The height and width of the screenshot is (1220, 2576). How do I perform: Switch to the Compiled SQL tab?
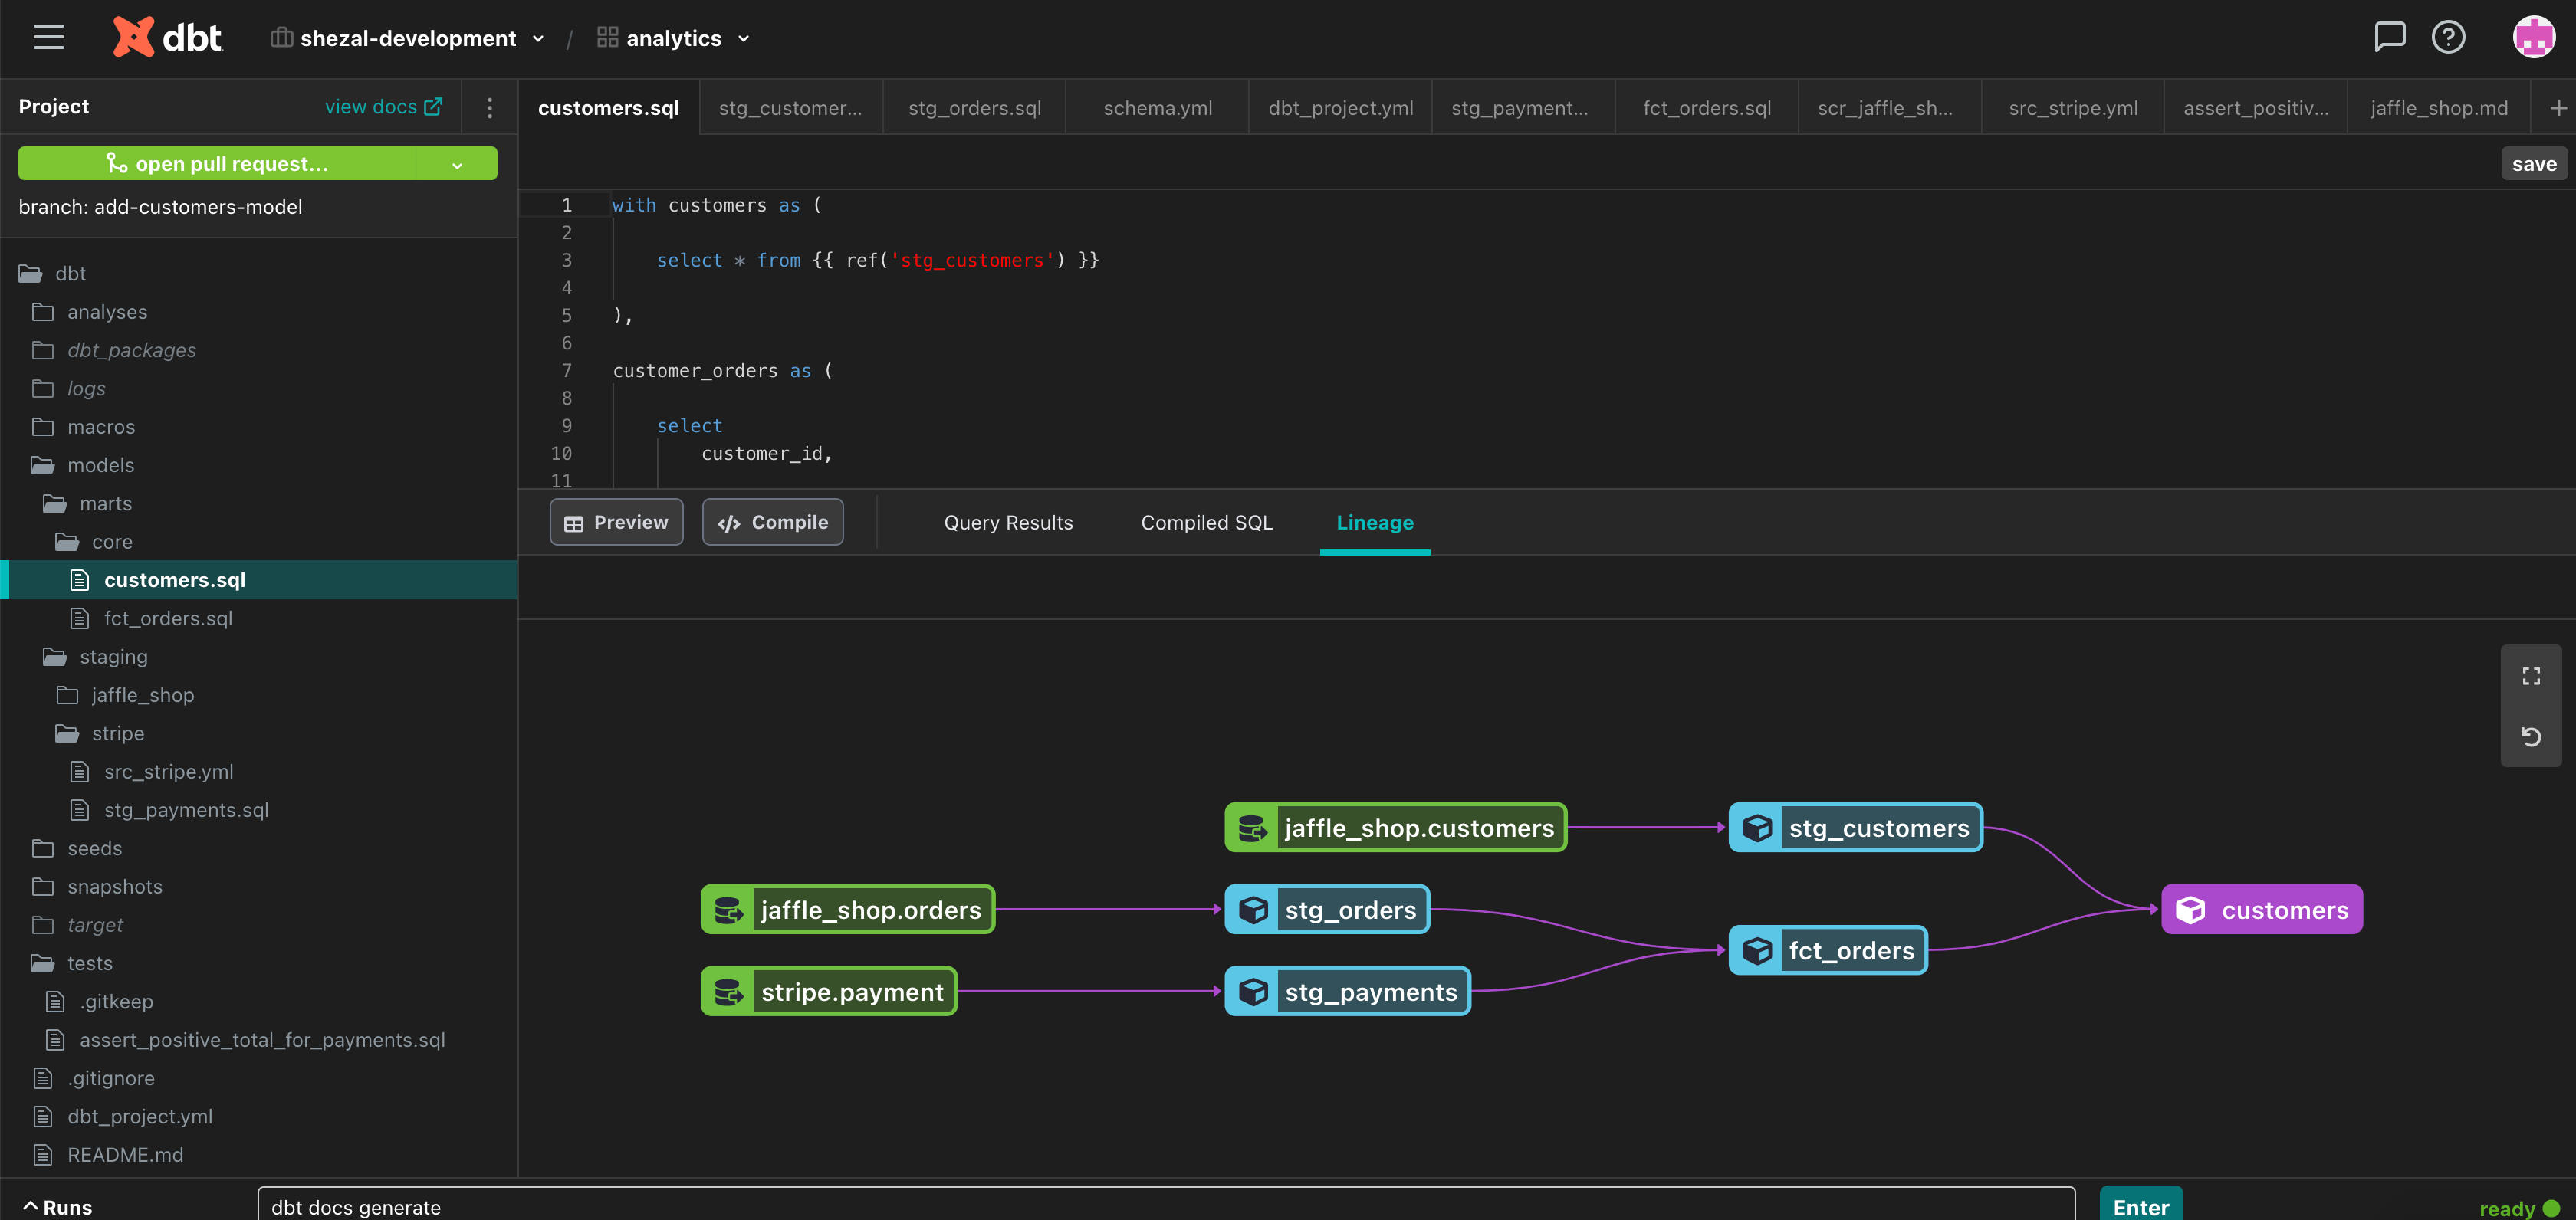pos(1206,522)
